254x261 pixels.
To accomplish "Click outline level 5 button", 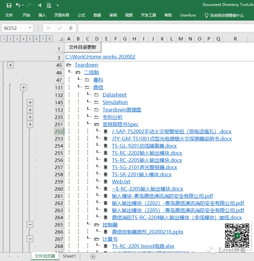I will tap(30, 39).
